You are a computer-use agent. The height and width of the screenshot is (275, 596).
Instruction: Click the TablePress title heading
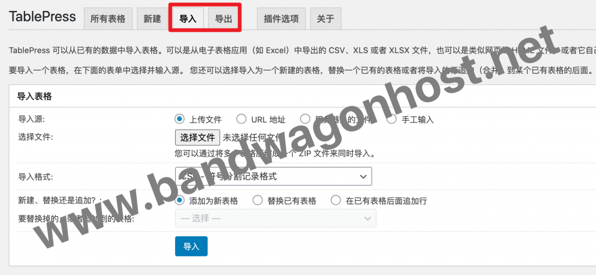(42, 17)
